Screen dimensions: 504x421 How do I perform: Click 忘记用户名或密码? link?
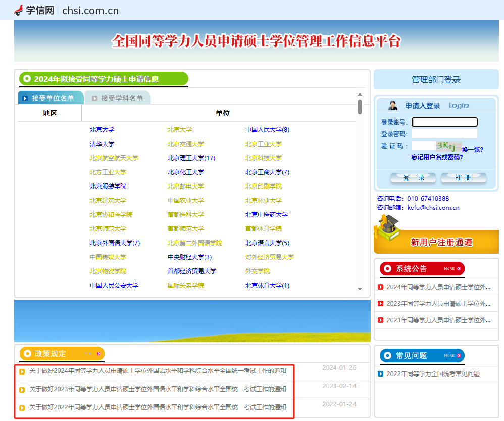click(x=437, y=157)
